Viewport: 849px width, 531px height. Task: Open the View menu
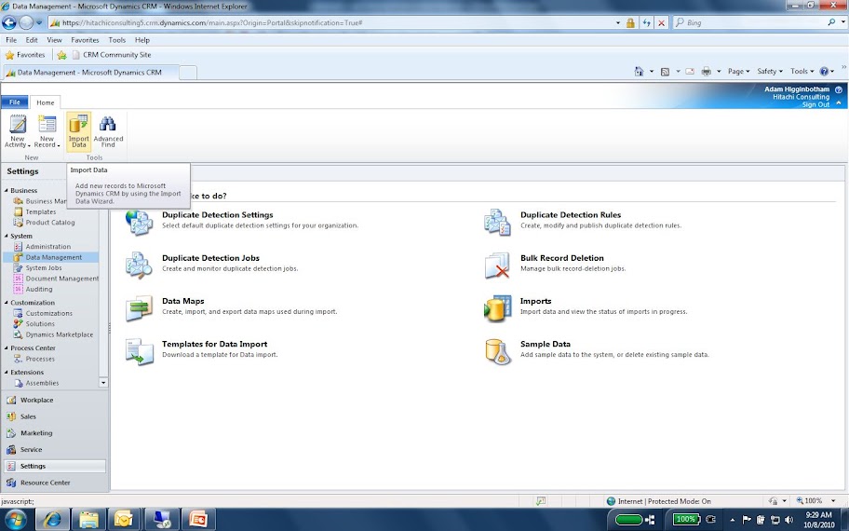pyautogui.click(x=54, y=40)
